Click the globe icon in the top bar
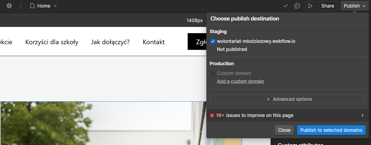The image size is (371, 145). coord(9,6)
